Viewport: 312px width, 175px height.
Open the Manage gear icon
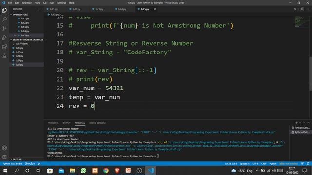point(4,157)
